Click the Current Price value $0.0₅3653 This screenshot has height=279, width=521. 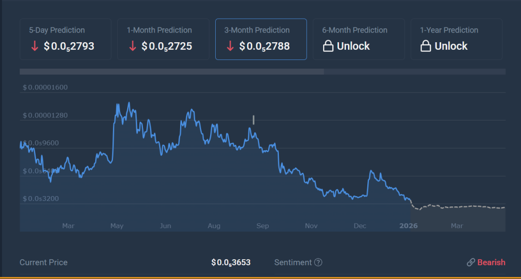[231, 263]
